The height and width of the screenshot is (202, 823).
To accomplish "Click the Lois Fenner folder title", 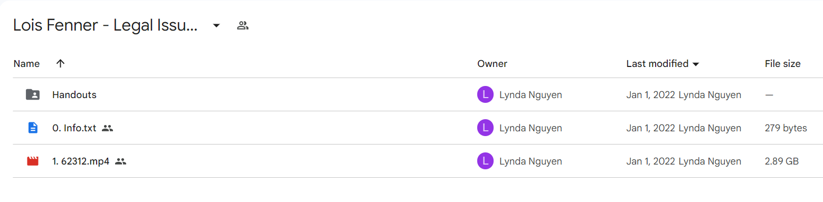I will 106,25.
